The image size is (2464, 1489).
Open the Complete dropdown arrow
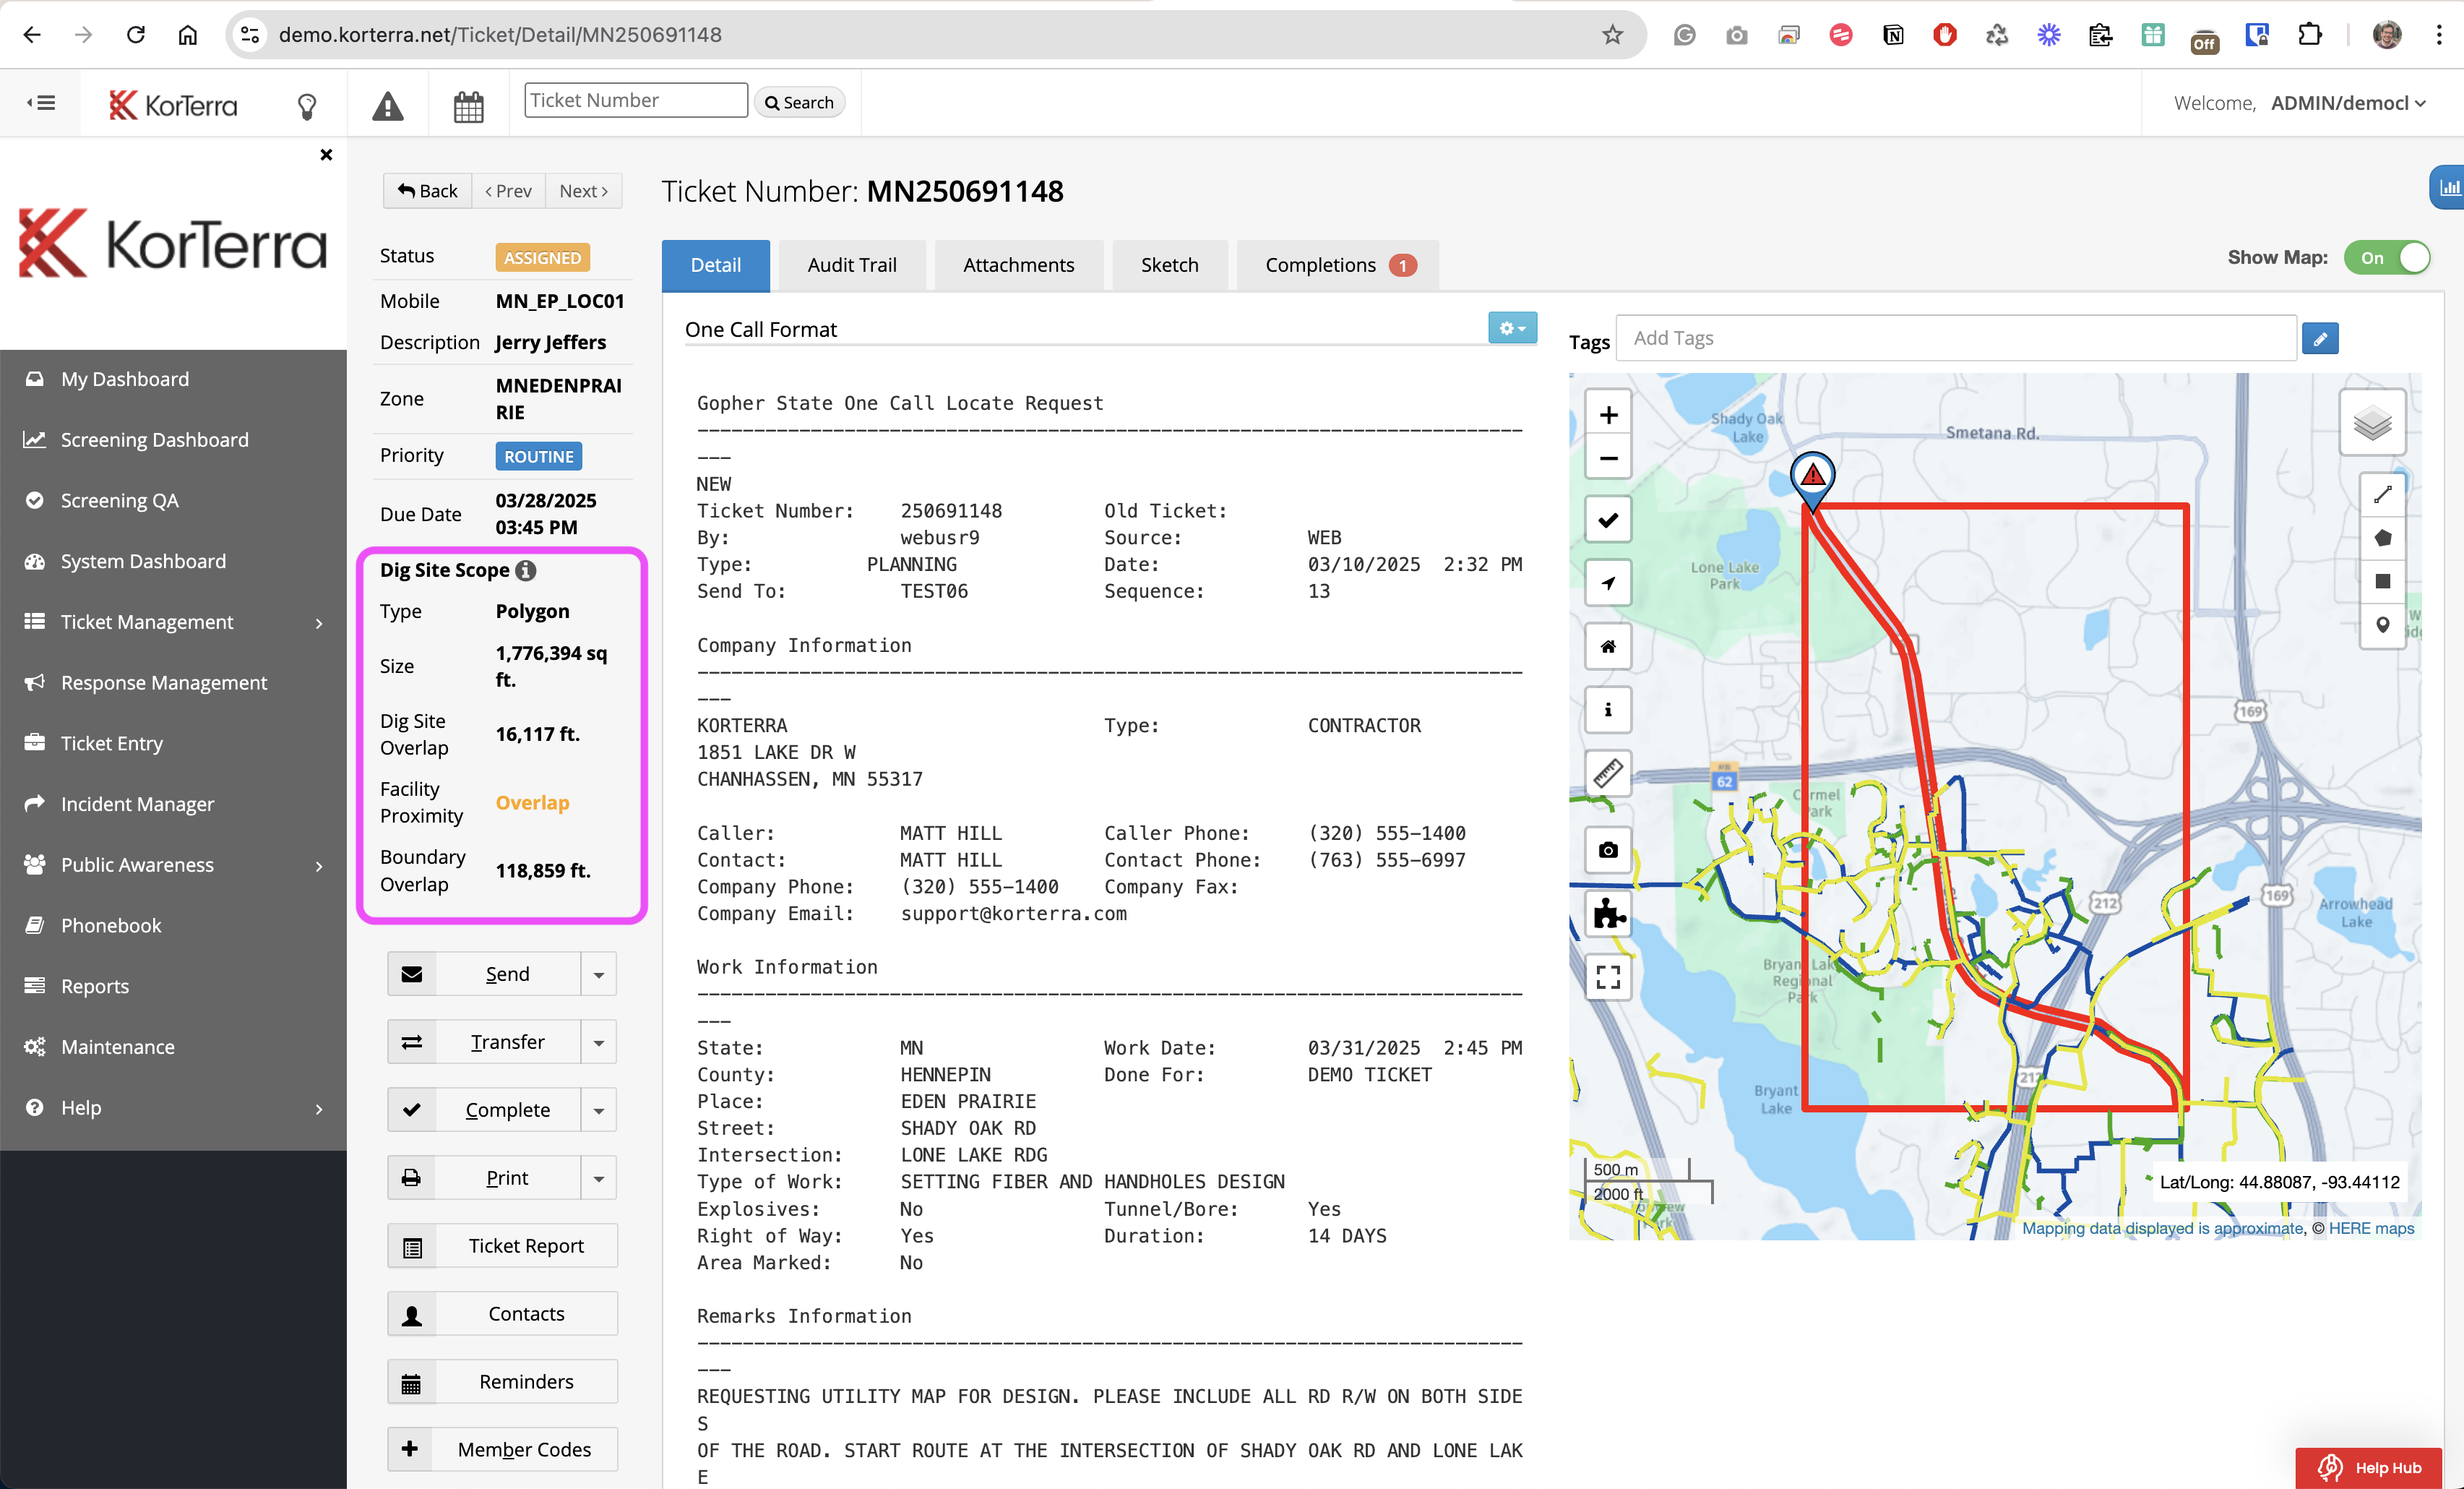[598, 1111]
